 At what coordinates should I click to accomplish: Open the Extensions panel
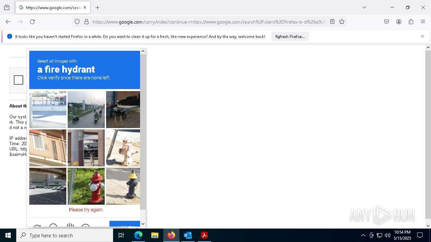coord(411,22)
